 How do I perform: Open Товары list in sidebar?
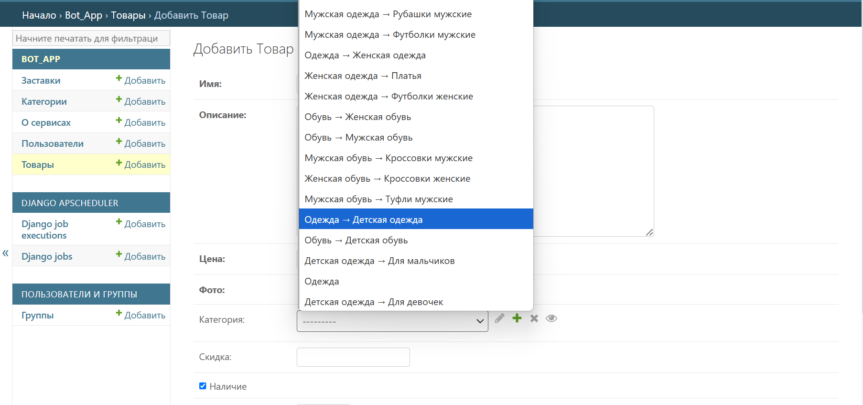(38, 165)
